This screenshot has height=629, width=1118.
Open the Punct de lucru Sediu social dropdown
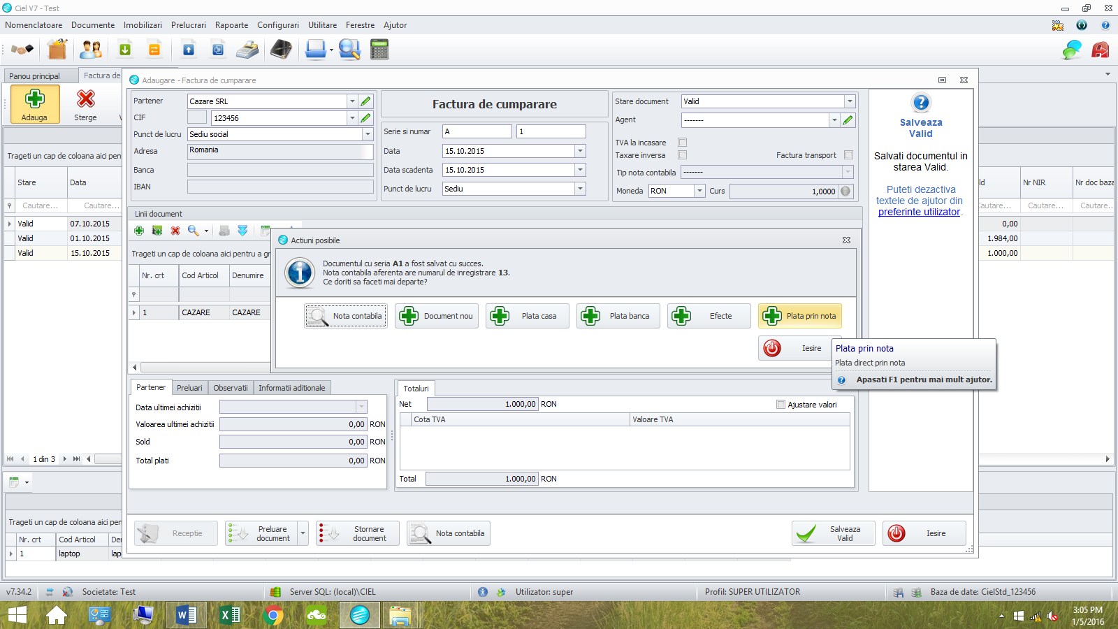368,134
